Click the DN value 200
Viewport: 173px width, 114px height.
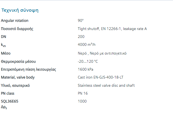click(x=81, y=37)
